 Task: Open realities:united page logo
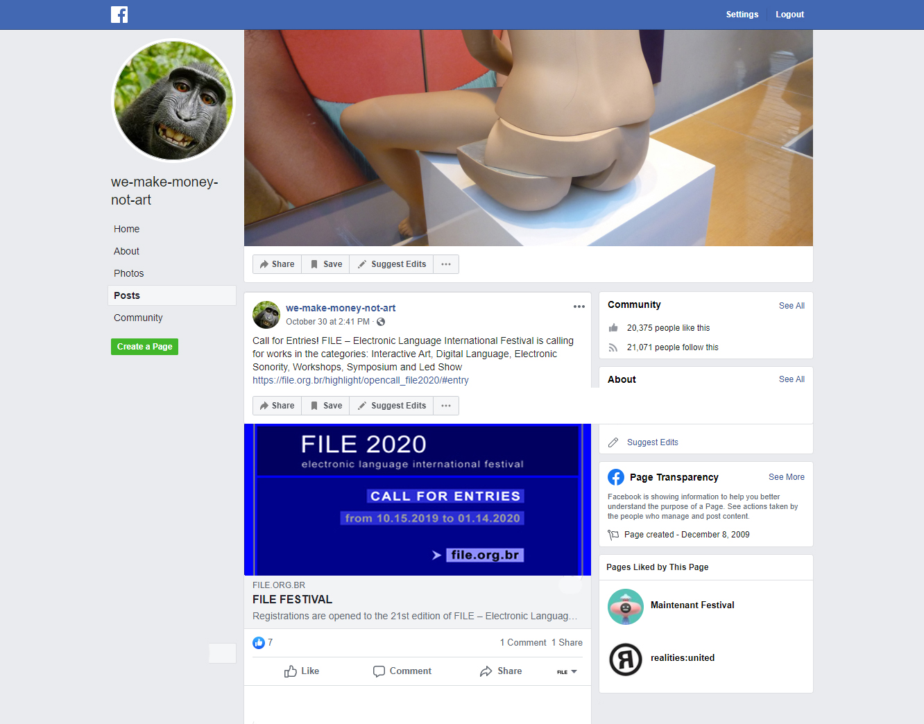point(625,659)
